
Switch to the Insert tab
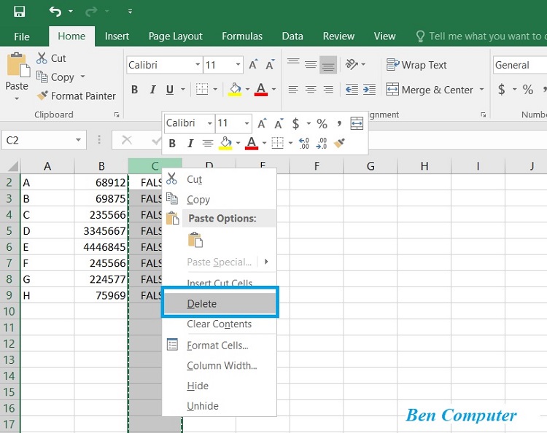117,36
